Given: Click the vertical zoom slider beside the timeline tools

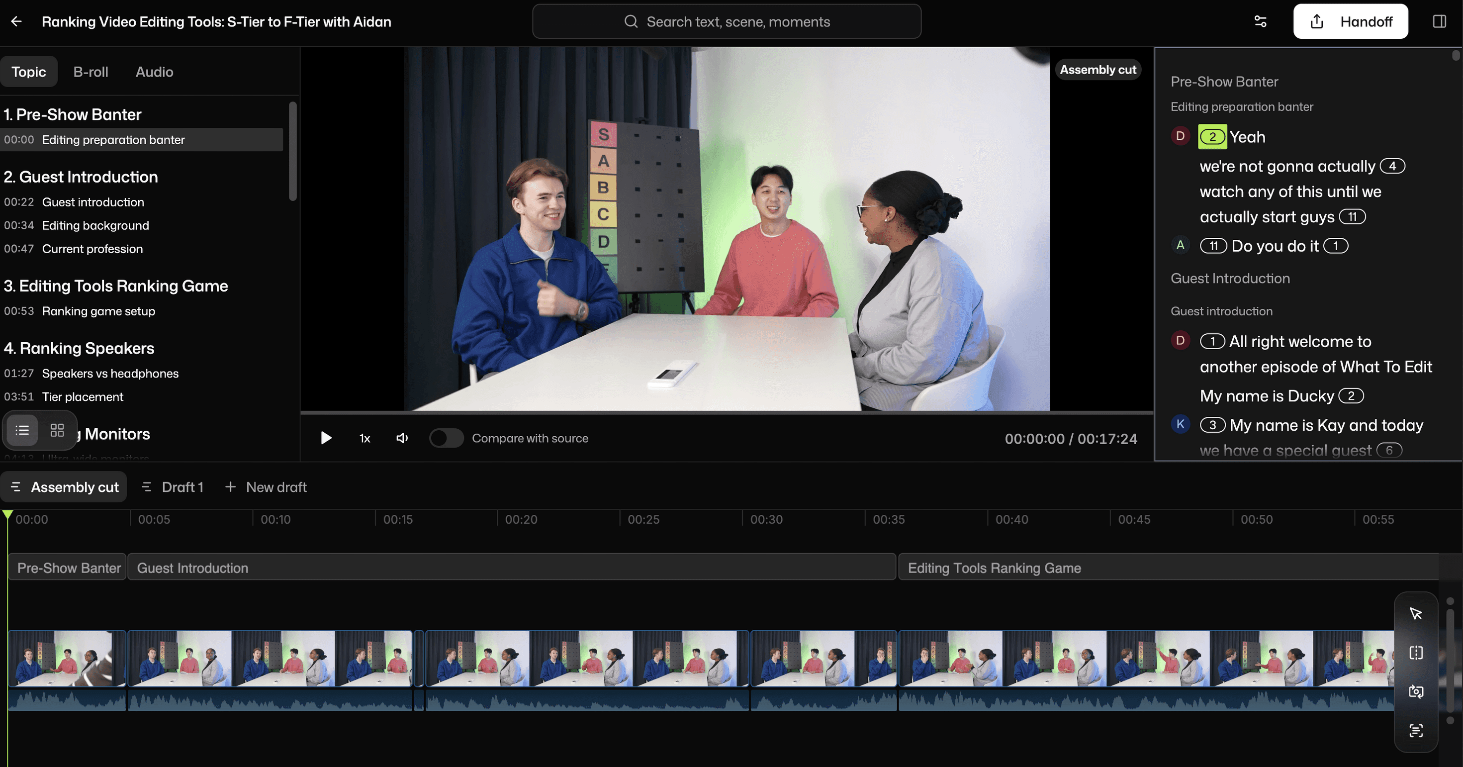Looking at the screenshot, I should coord(1450,660).
